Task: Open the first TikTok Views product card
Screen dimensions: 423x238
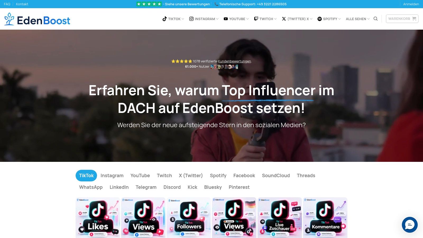Action: [143, 218]
